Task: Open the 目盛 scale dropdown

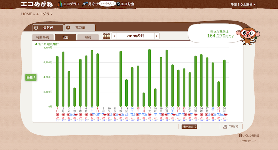Action: 31,77
